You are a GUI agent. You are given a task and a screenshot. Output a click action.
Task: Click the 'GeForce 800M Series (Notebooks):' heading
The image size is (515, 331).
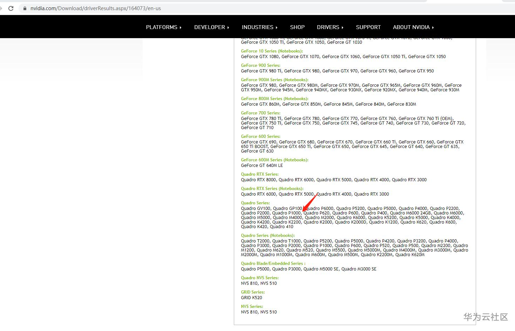[275, 99]
